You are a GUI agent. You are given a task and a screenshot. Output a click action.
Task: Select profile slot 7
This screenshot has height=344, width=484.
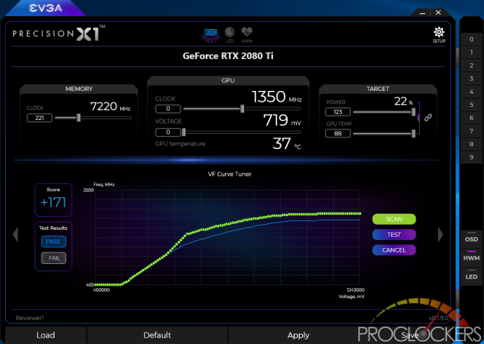(x=472, y=131)
